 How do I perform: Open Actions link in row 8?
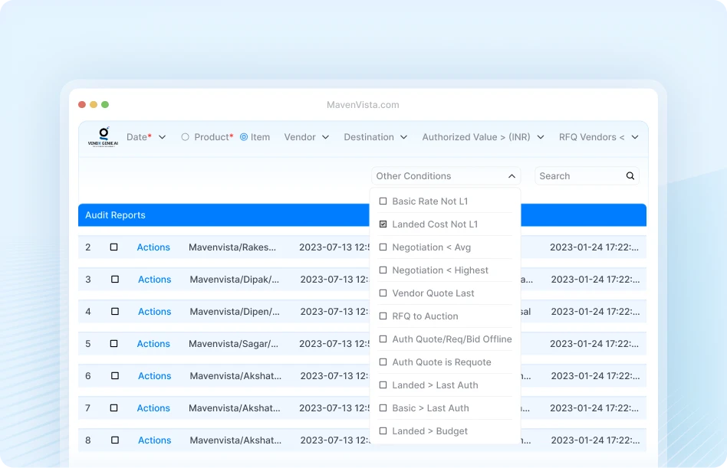(x=155, y=440)
